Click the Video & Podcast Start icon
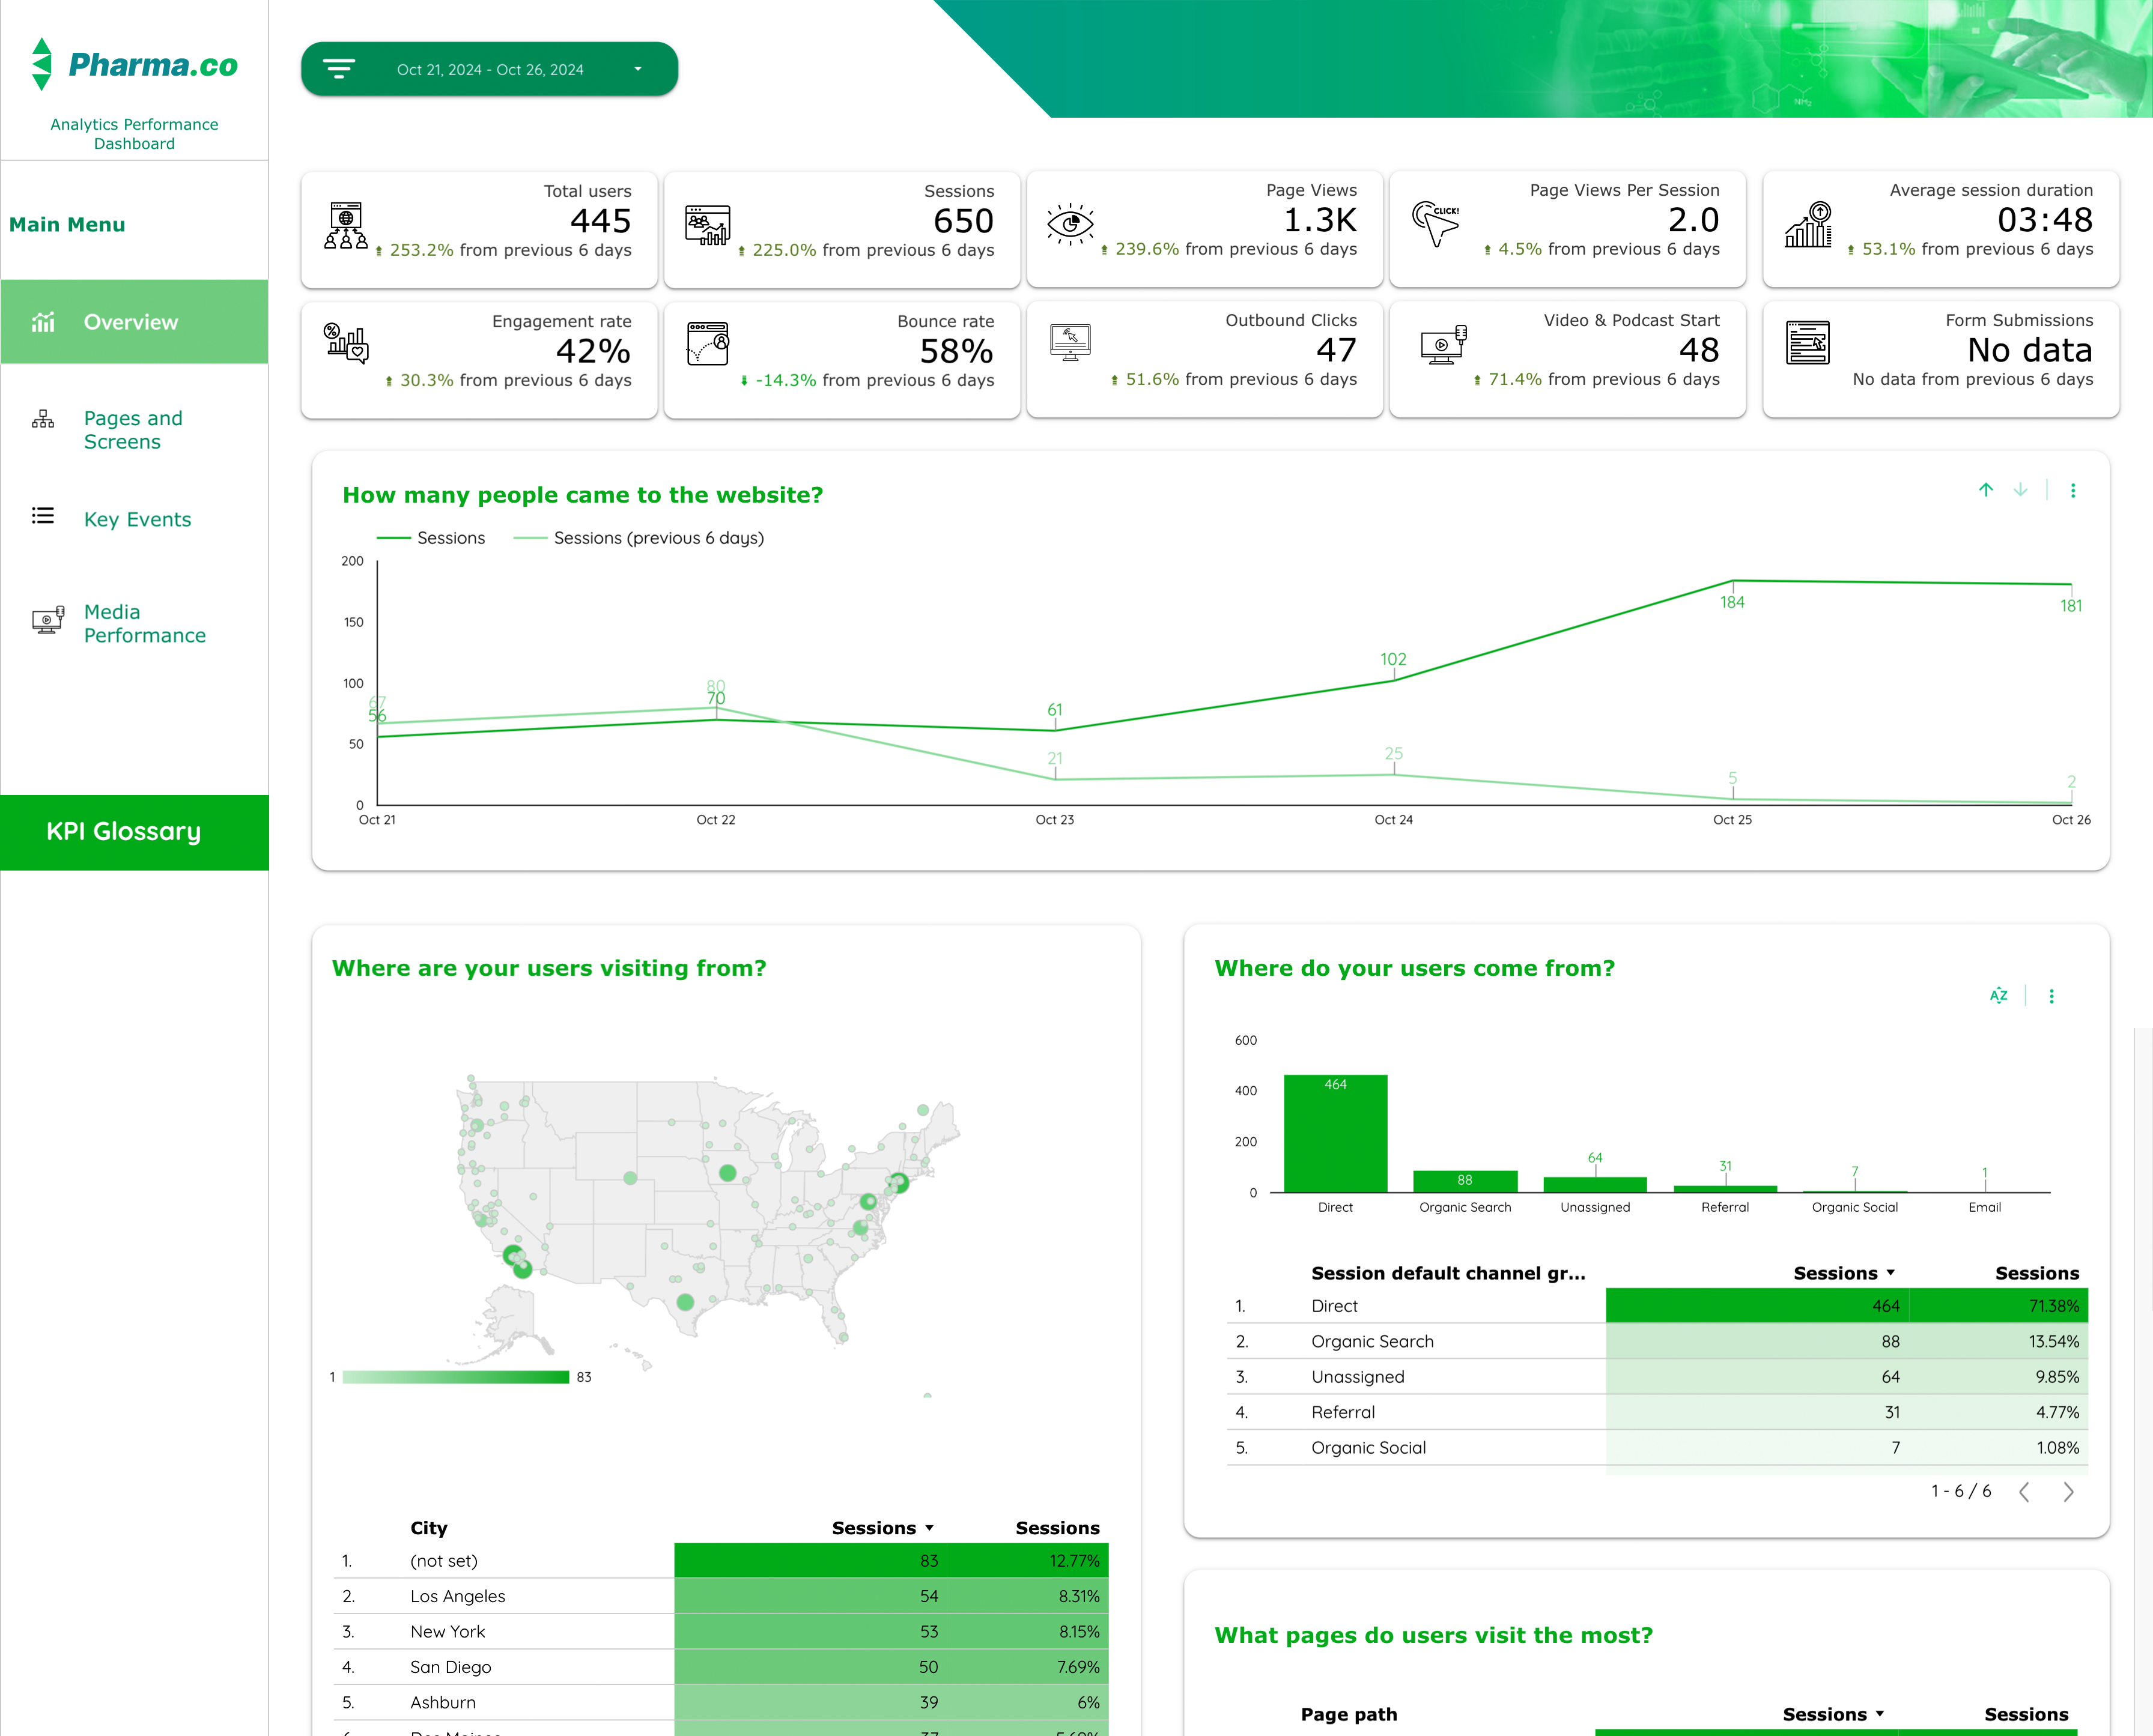 point(1444,345)
